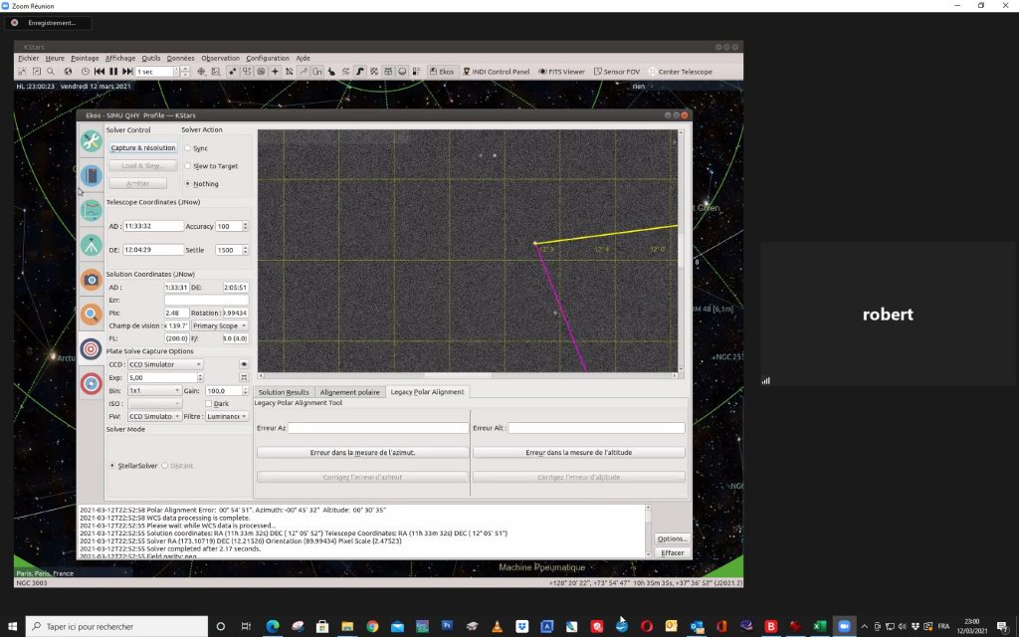Click the log panel's vertical scrollbar
Screen dimensions: 1019x637
pos(648,531)
